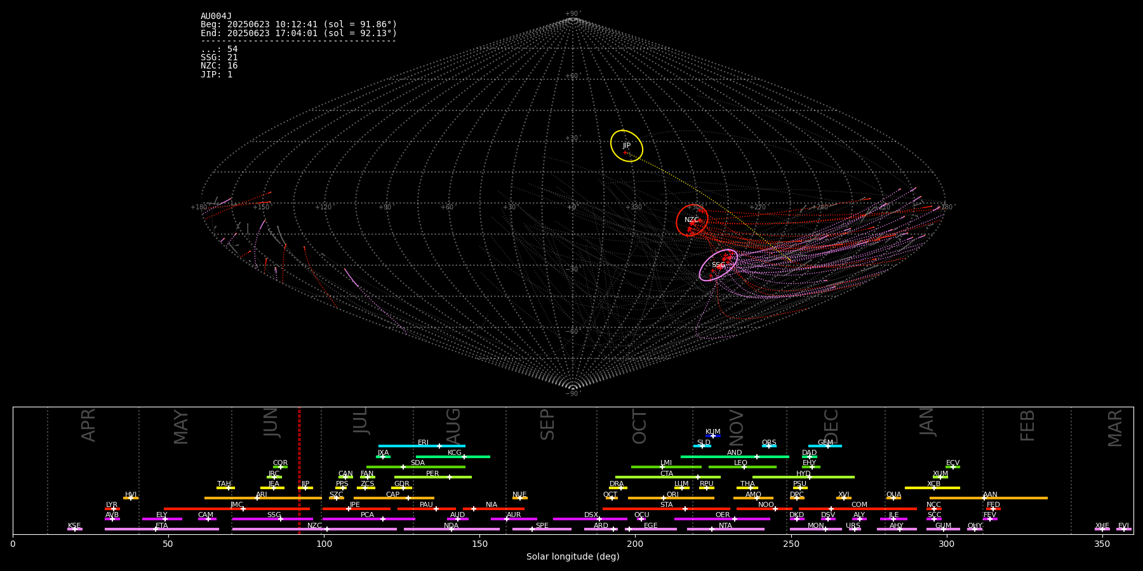Select the HYD shower bar in timeline
The image size is (1143, 571).
(x=803, y=477)
